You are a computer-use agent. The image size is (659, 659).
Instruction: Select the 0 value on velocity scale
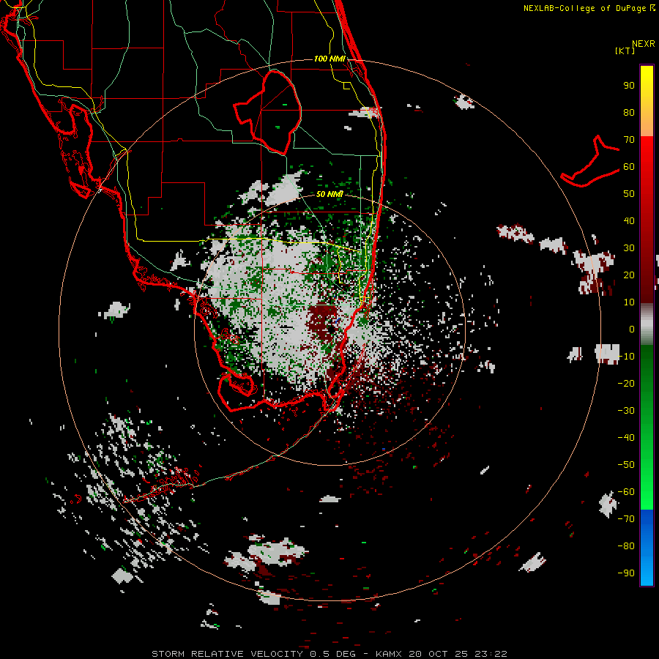632,329
